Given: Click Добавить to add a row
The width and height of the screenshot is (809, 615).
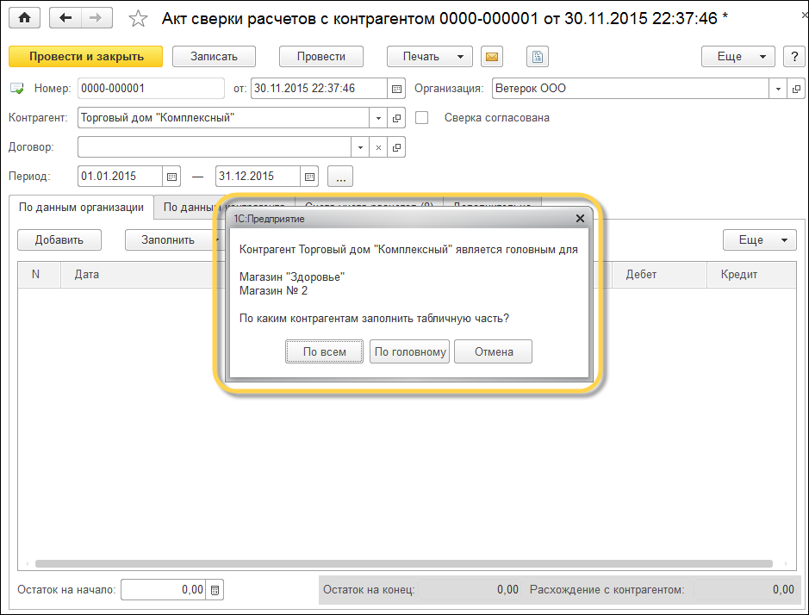Looking at the screenshot, I should 59,240.
